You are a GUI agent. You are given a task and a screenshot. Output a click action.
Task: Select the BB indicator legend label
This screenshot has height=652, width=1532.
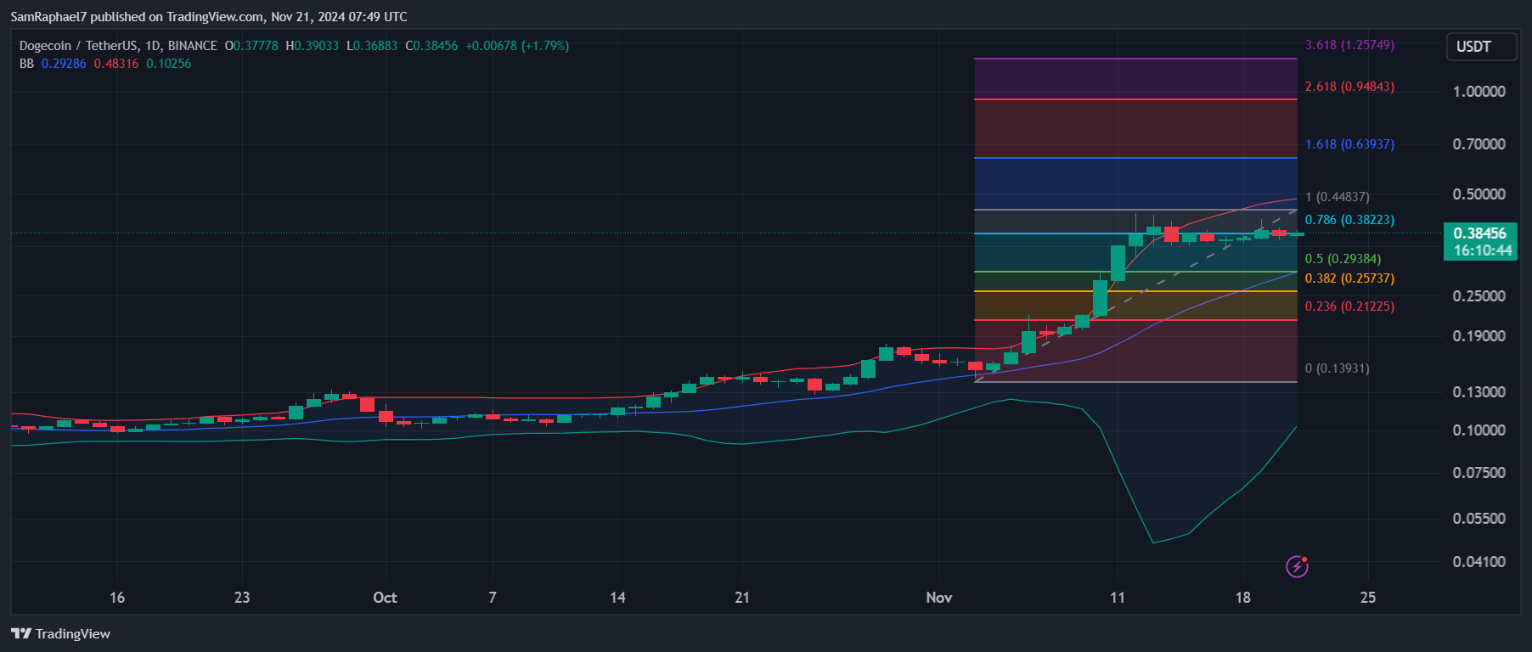click(x=26, y=64)
